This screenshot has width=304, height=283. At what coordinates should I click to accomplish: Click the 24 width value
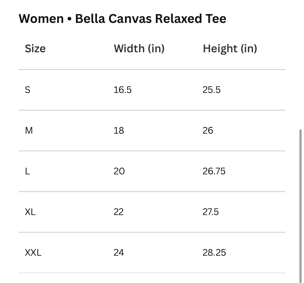(119, 253)
